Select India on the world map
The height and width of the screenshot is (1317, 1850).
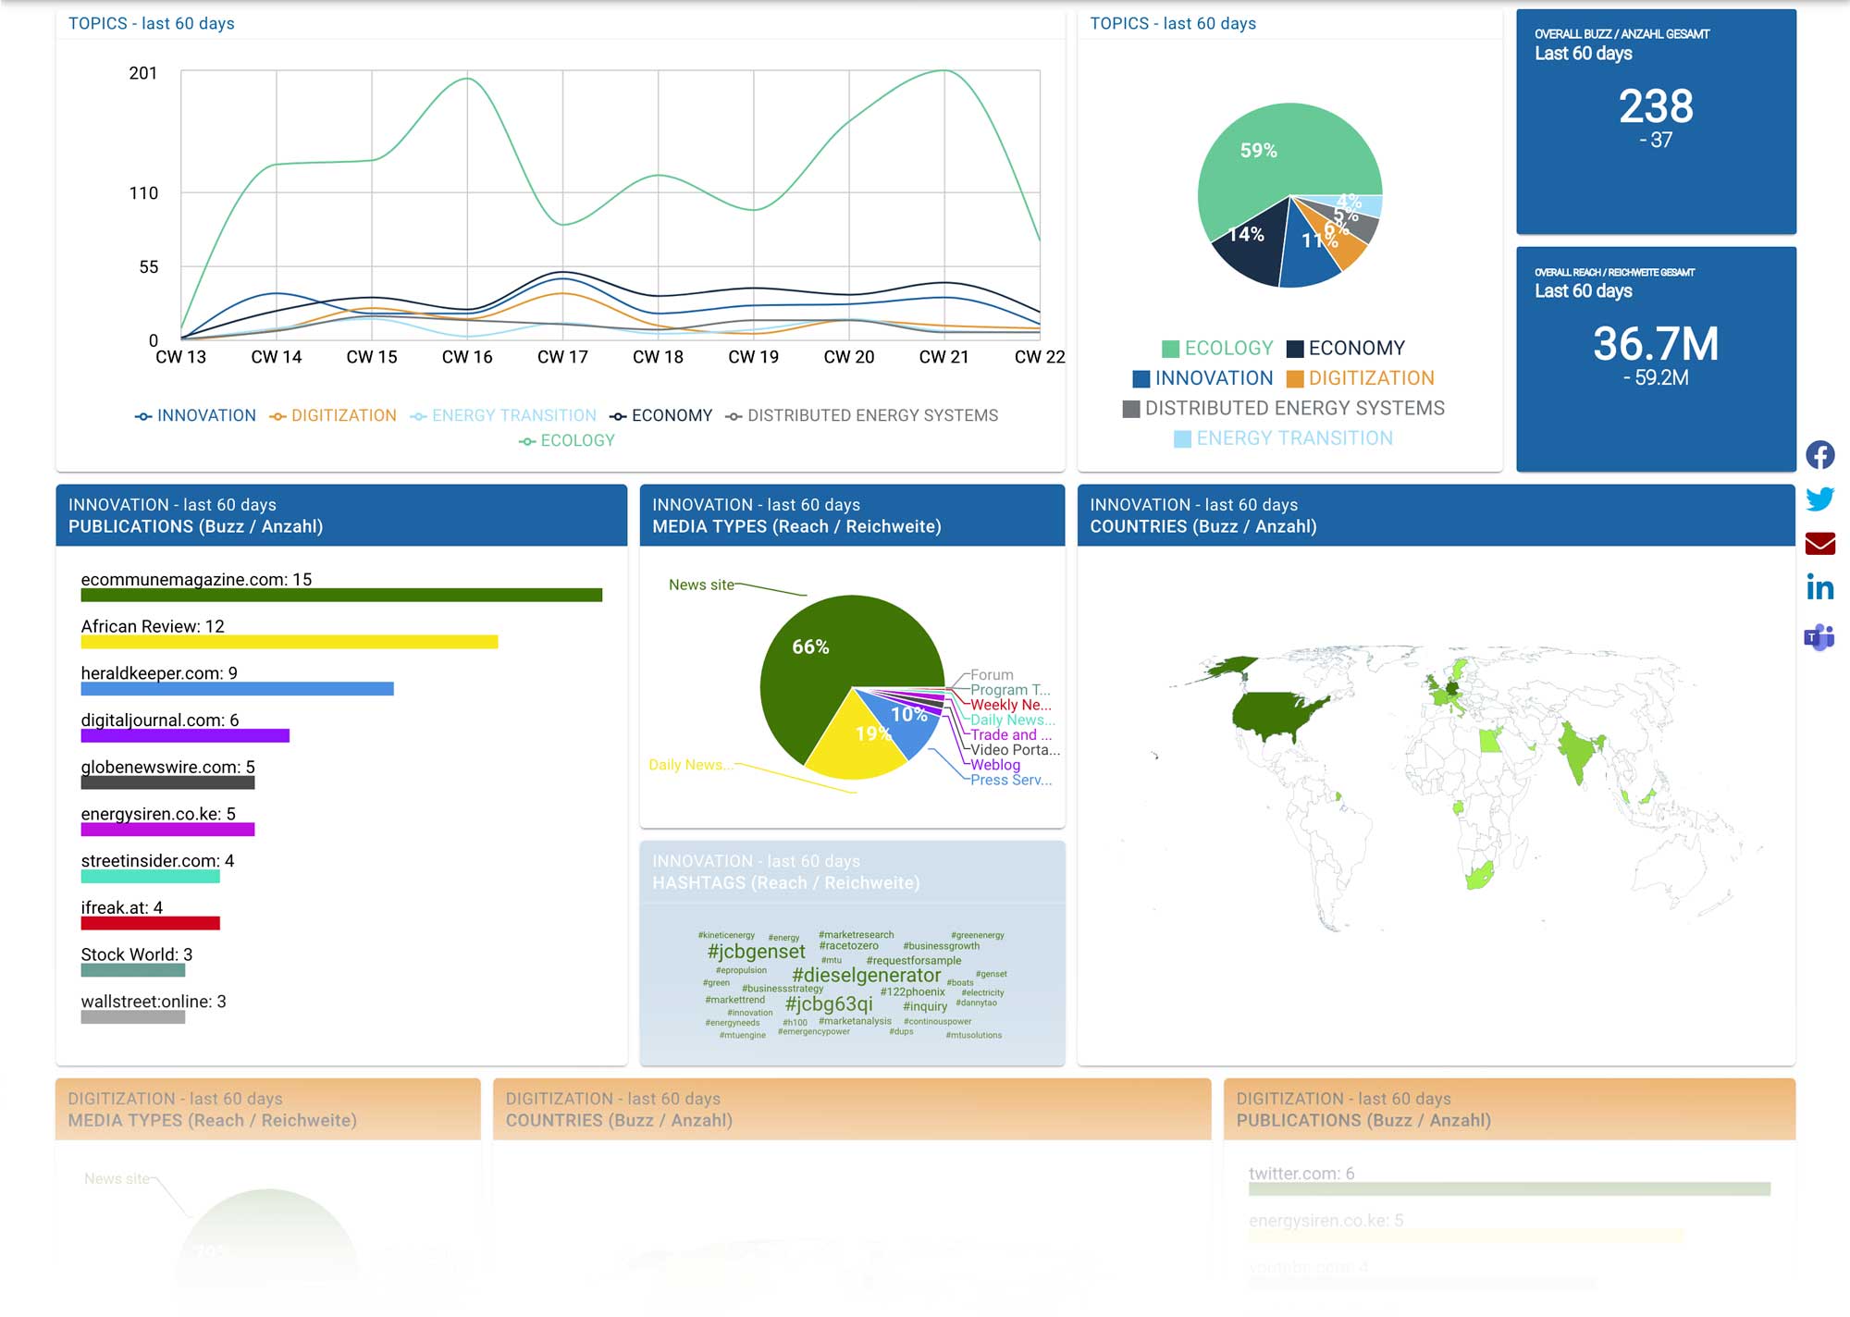point(1579,752)
